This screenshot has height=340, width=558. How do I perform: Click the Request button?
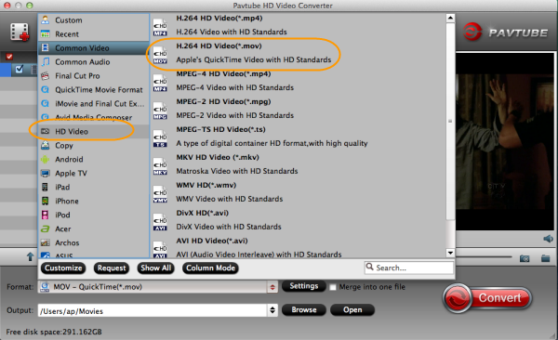(x=112, y=268)
